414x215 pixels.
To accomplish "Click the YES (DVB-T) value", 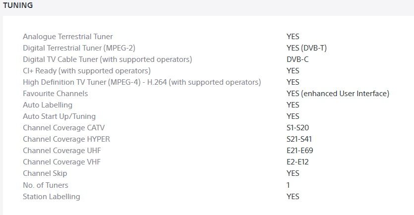I will click(x=306, y=48).
